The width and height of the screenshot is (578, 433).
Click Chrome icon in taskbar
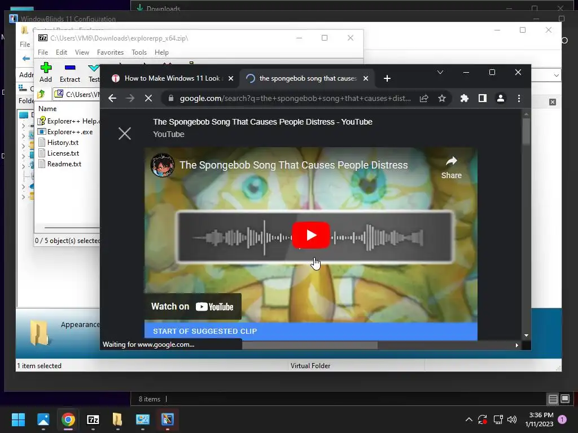[x=68, y=419]
